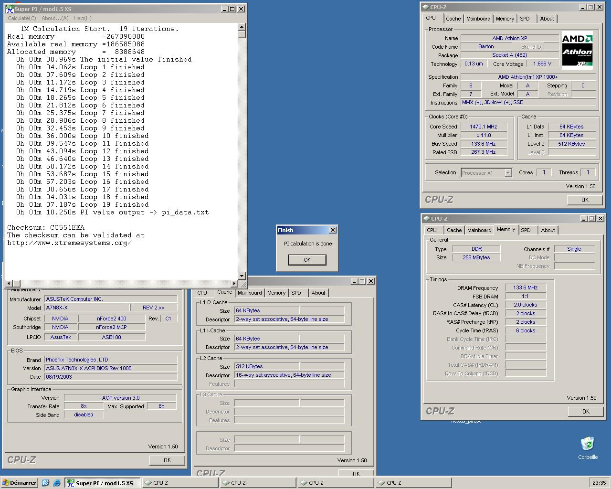611x489 pixels.
Task: Click the Memory Size 256 MBytes value
Action: 476,257
